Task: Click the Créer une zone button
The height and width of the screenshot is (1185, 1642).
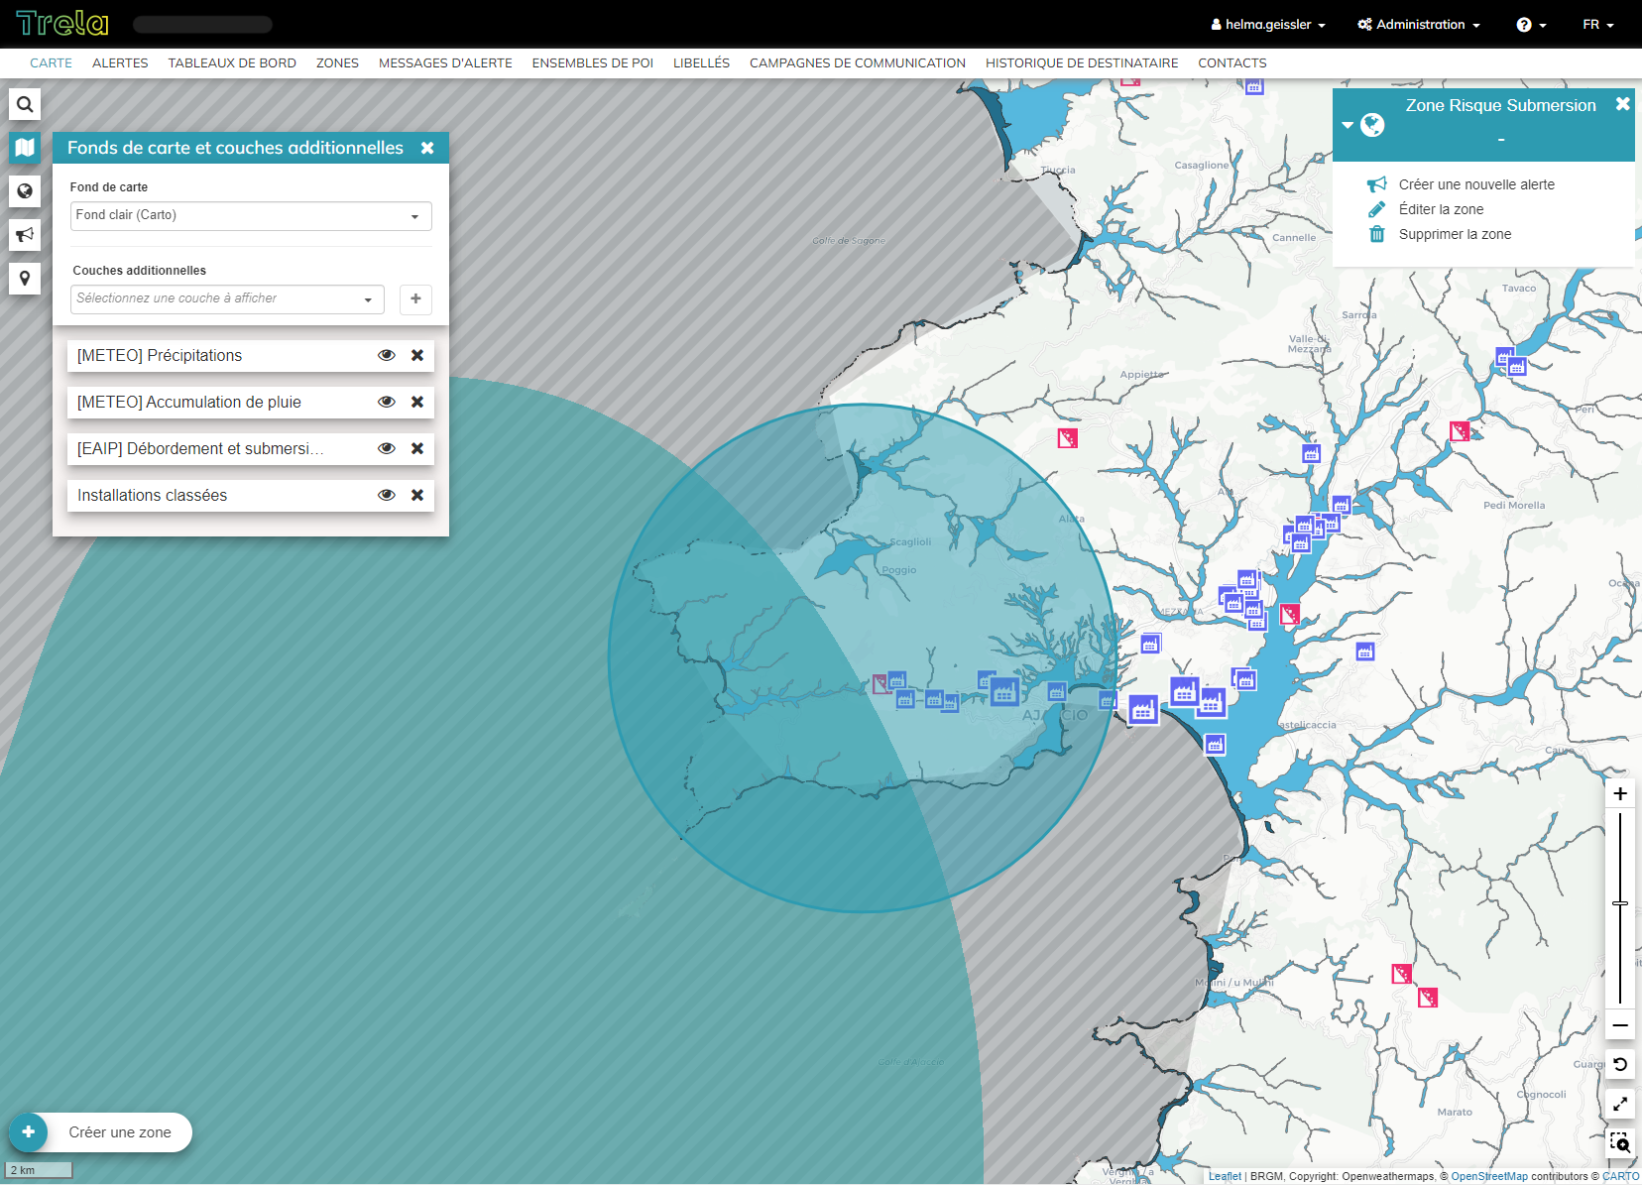Action: tap(100, 1132)
